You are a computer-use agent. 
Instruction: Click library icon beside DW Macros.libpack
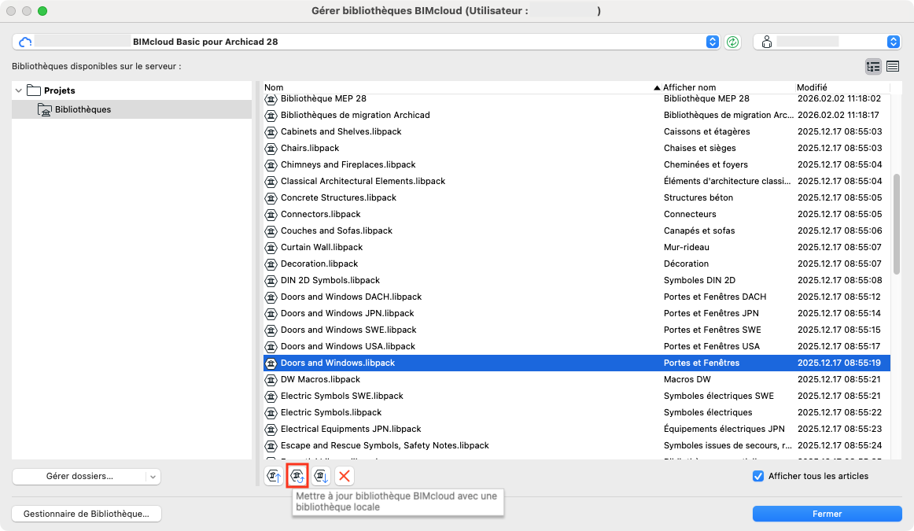[271, 380]
